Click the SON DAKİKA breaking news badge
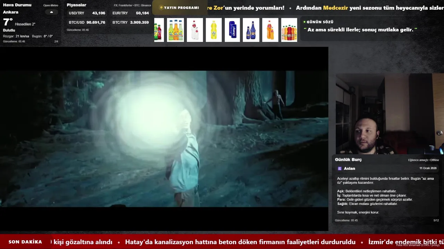 (25, 242)
